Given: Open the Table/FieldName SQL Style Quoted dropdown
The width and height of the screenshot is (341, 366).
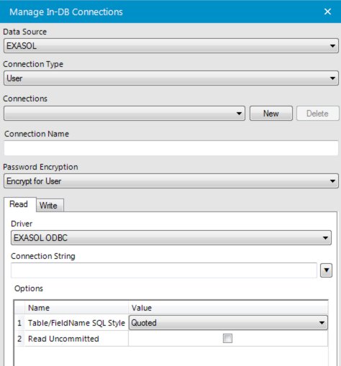Looking at the screenshot, I should 228,323.
